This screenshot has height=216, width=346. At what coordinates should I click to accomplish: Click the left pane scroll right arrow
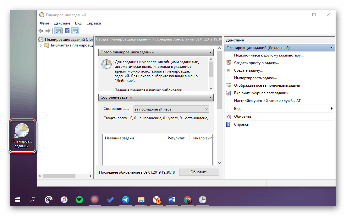point(90,176)
